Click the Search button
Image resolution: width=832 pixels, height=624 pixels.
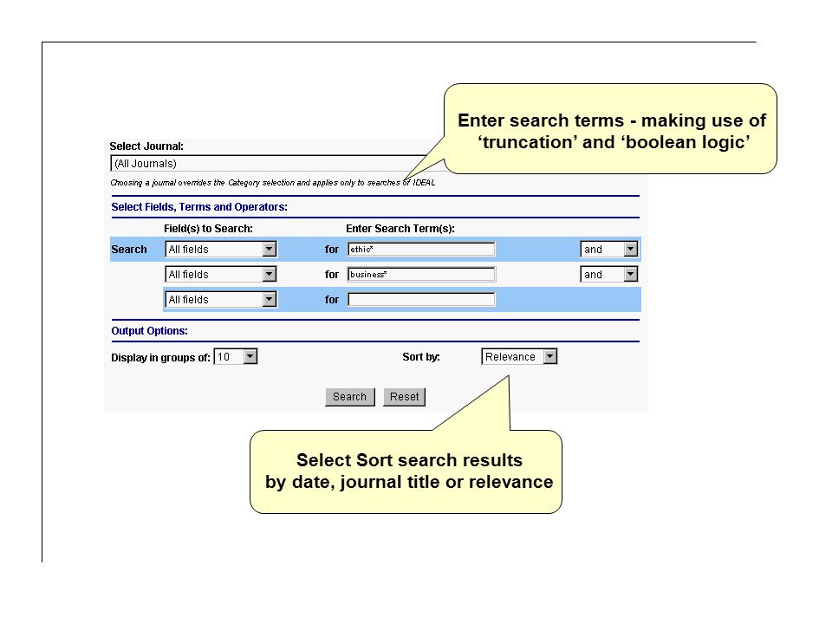pyautogui.click(x=349, y=397)
